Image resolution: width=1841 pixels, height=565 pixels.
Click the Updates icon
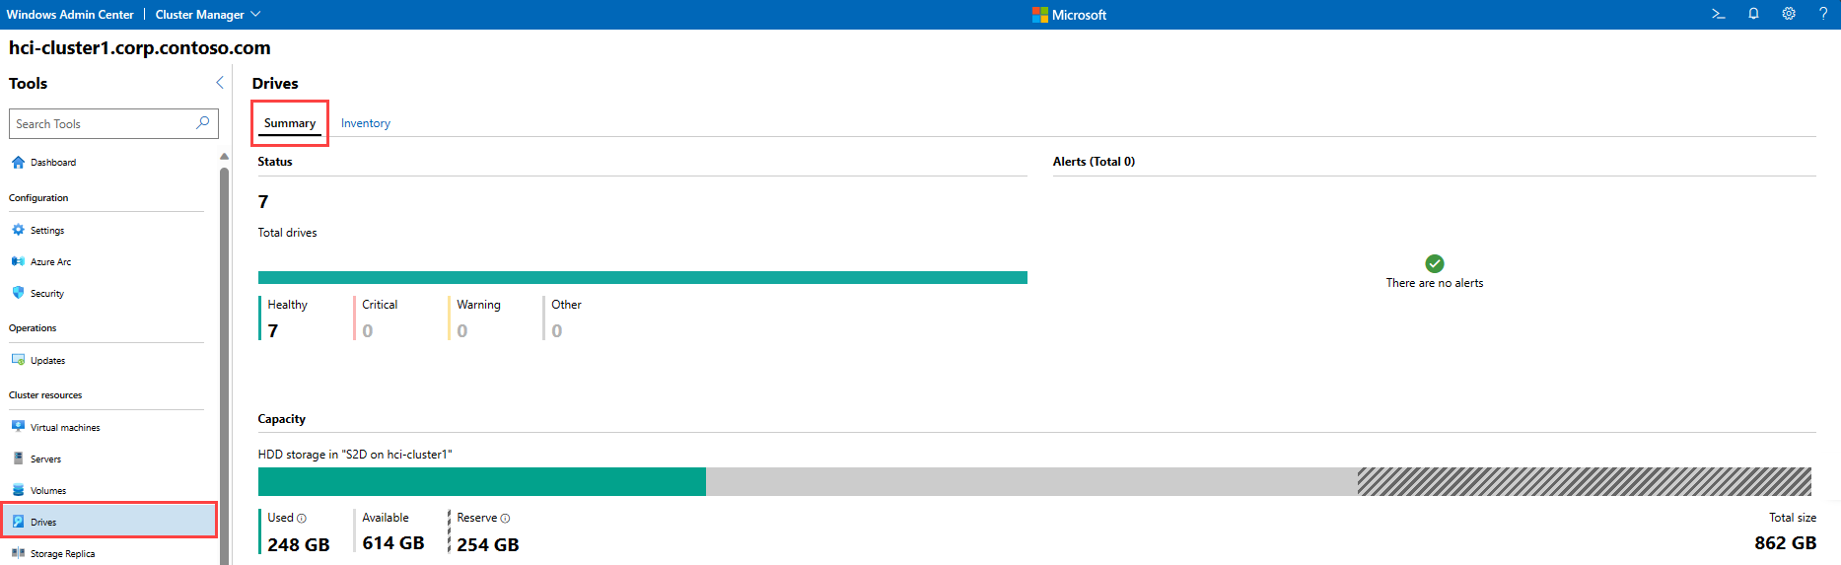click(x=18, y=360)
